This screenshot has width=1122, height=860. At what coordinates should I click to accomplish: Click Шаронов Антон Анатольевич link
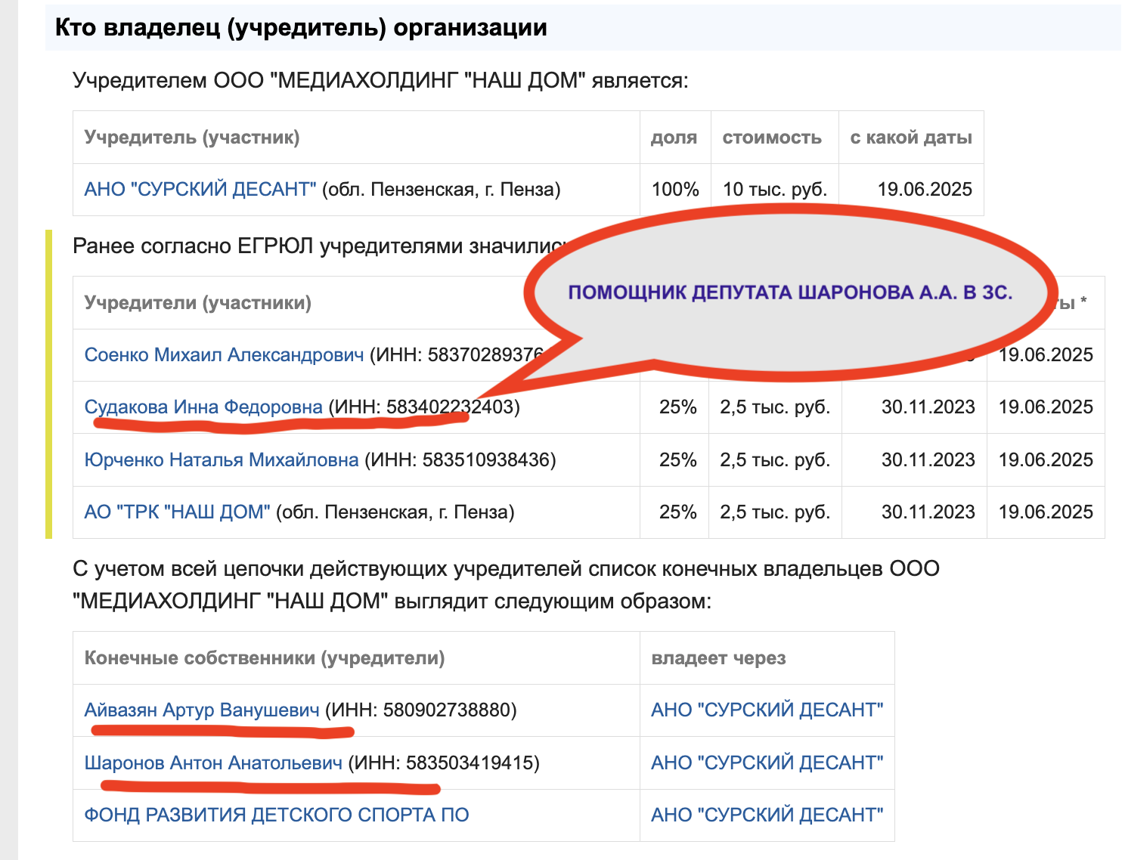click(x=213, y=763)
